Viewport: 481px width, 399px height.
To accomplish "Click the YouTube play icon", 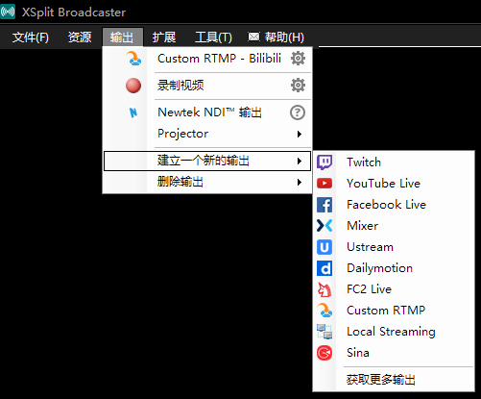I will tap(325, 184).
